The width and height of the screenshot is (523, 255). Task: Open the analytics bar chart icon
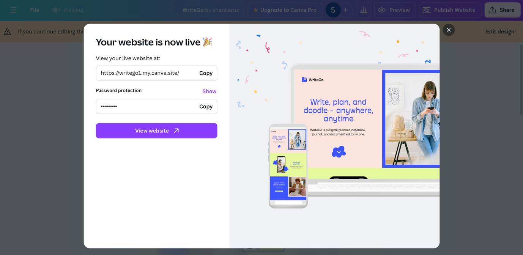point(364,10)
